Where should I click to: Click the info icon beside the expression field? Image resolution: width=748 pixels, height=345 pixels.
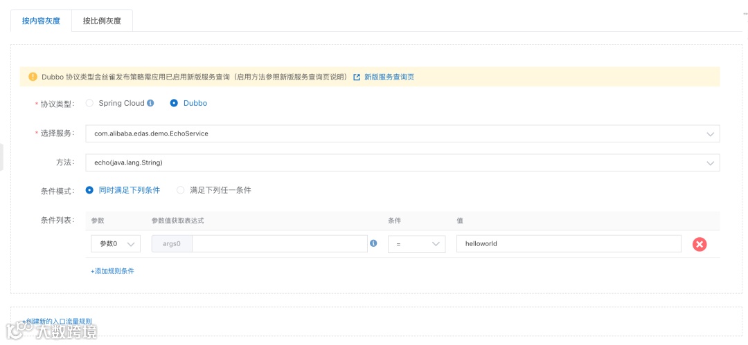[x=373, y=243]
